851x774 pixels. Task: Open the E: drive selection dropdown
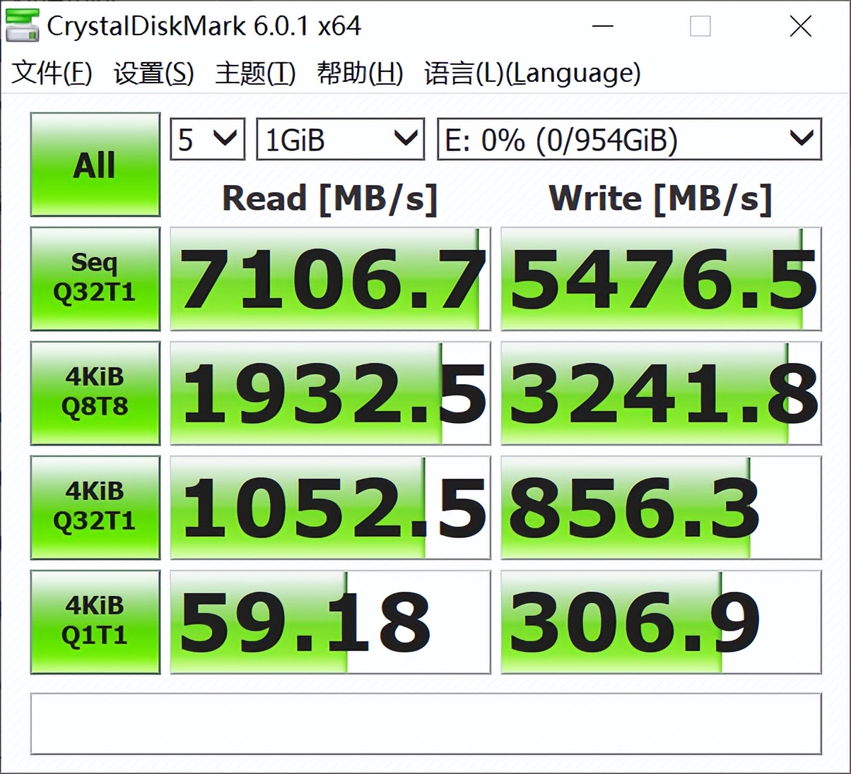click(629, 139)
